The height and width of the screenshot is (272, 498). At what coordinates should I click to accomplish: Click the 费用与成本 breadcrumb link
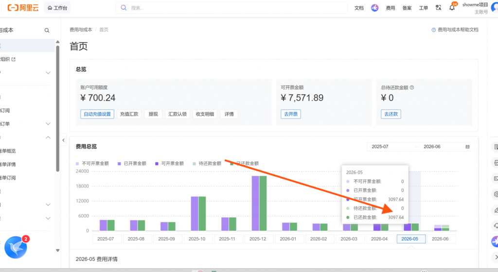pos(81,30)
